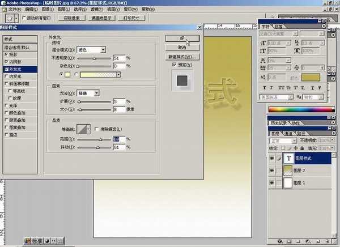Click the delete layer trash icon
340x247 pixels.
coord(328,241)
